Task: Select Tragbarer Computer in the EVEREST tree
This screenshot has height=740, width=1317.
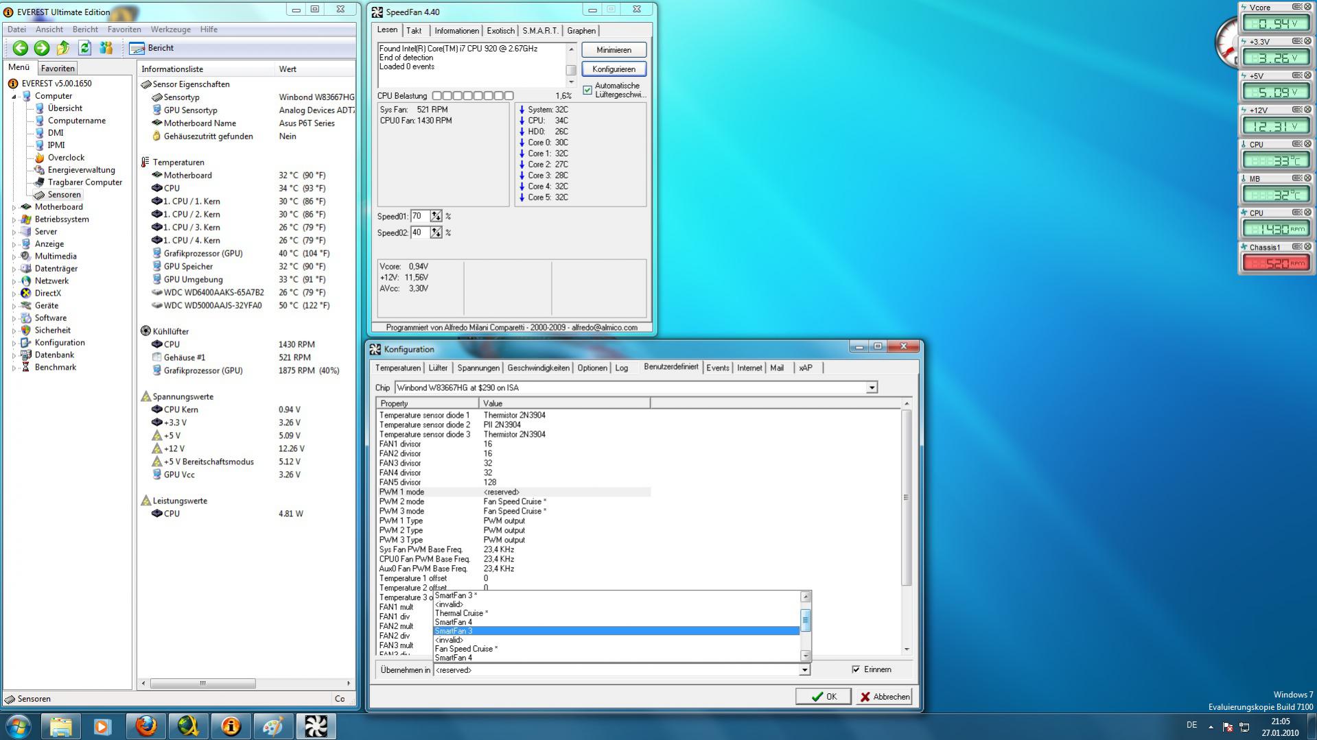Action: point(84,182)
